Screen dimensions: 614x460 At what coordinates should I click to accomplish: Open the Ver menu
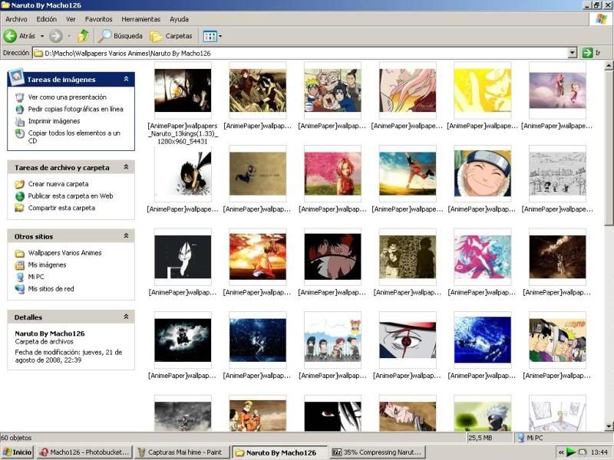click(71, 19)
